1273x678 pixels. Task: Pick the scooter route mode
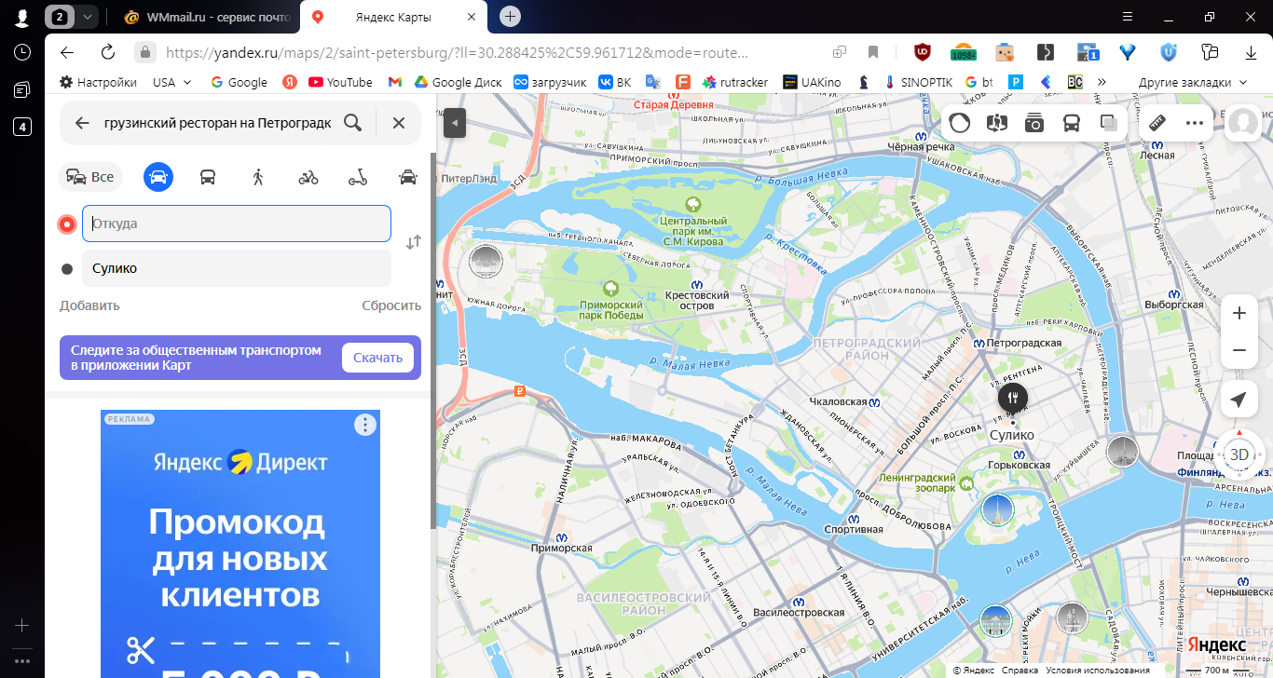point(358,177)
